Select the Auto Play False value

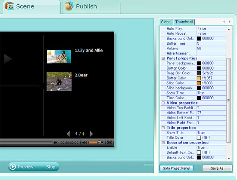211,28
